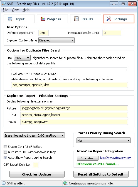Click the Settings tools icon
Viewport: 138px width, 187px height.
click(109, 19)
